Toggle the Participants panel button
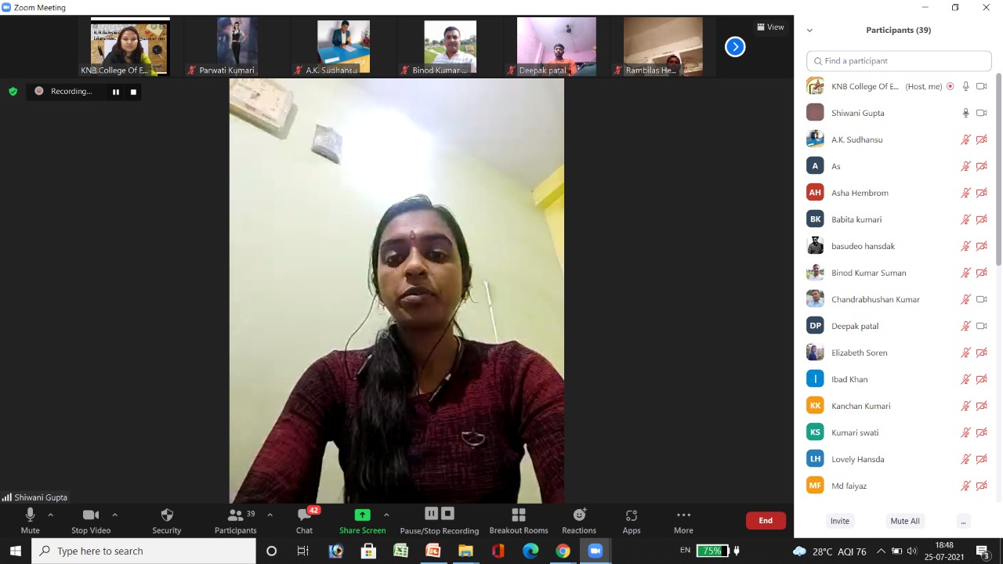The width and height of the screenshot is (1003, 564). [235, 521]
